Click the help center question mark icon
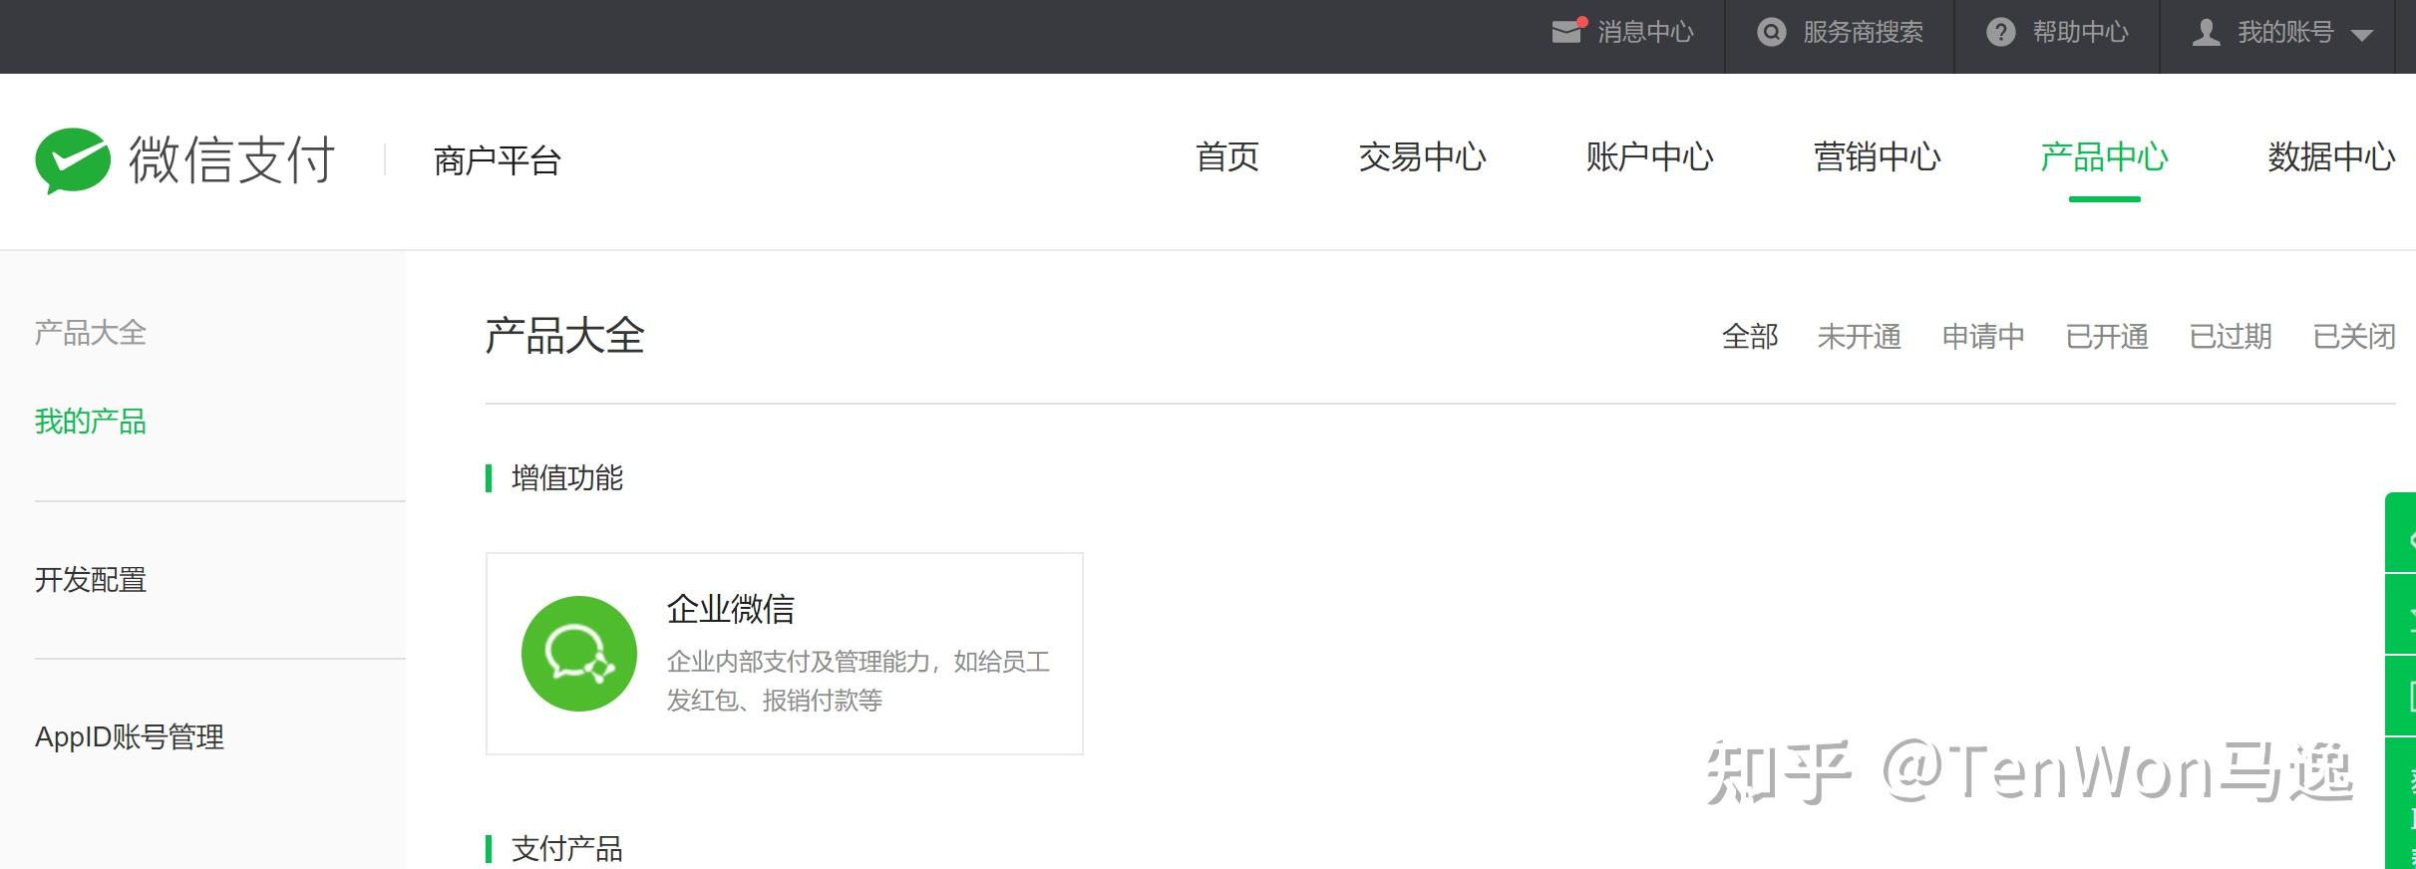 click(x=2000, y=33)
